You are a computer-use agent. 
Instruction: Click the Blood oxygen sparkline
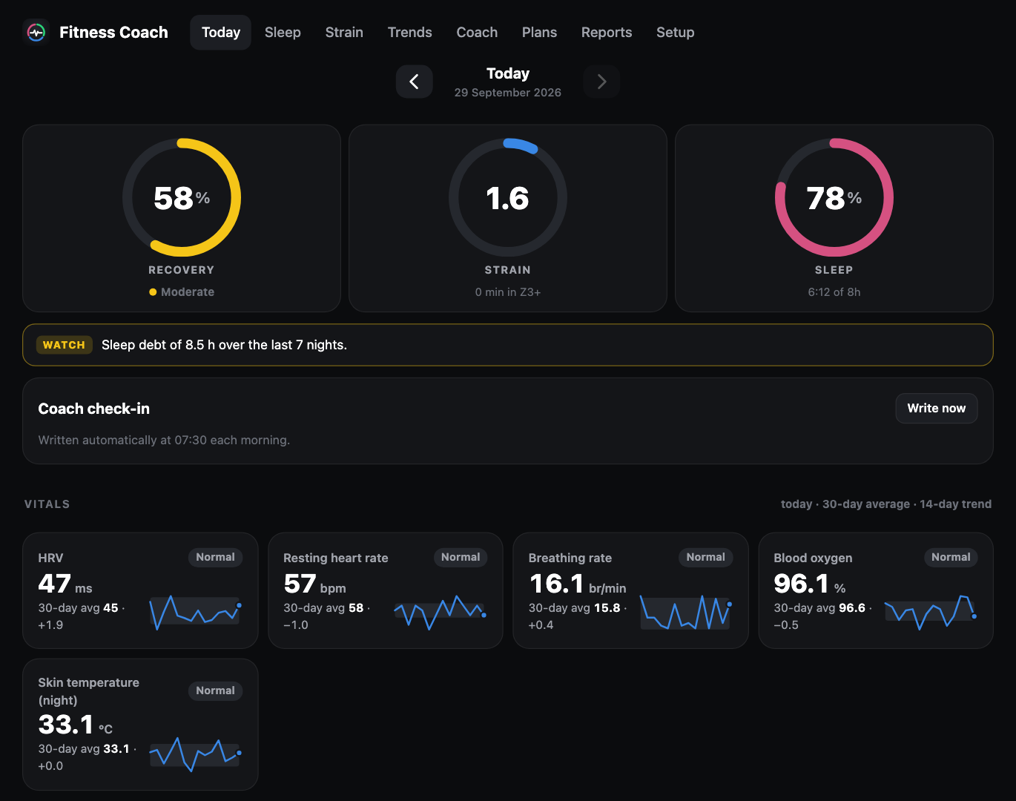pyautogui.click(x=931, y=611)
